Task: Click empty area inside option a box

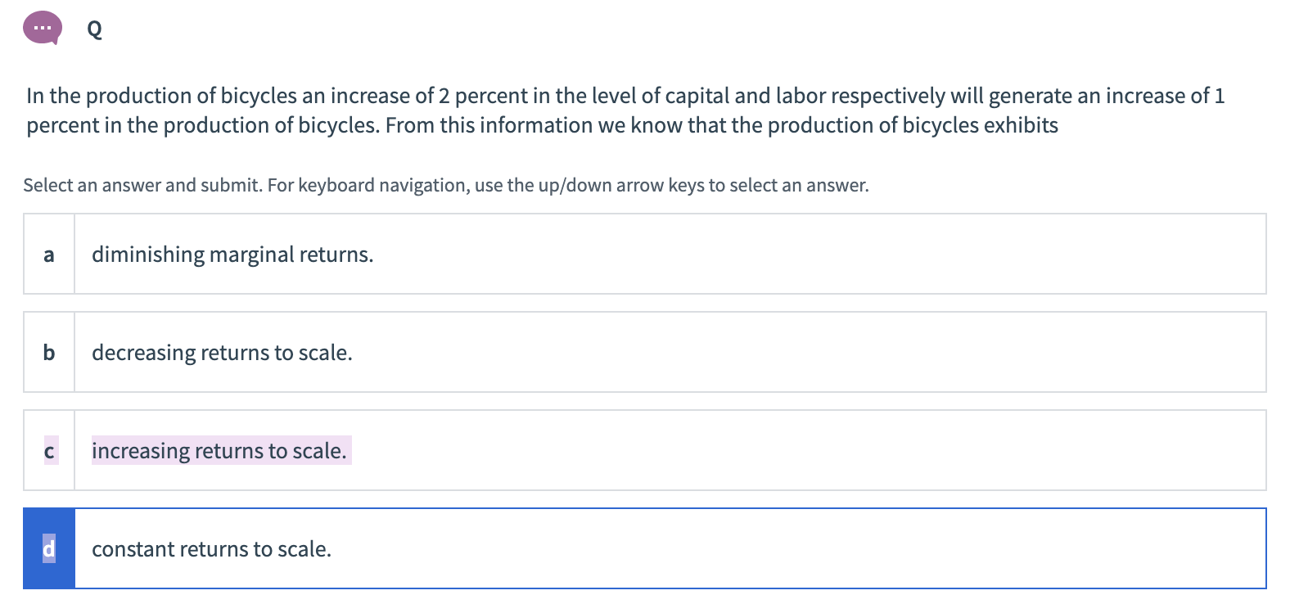Action: (819, 254)
